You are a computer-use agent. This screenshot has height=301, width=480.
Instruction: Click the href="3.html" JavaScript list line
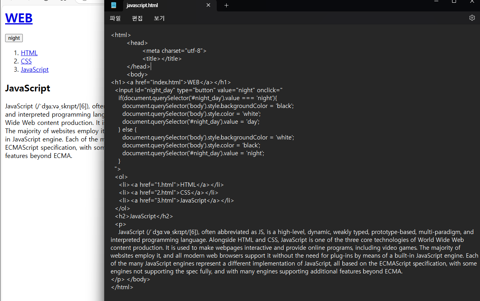click(x=176, y=201)
